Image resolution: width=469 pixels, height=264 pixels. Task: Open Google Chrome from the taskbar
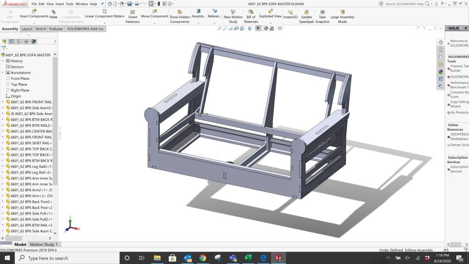202,258
